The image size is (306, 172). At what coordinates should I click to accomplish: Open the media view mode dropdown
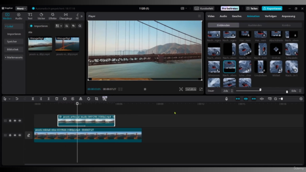coord(58,26)
